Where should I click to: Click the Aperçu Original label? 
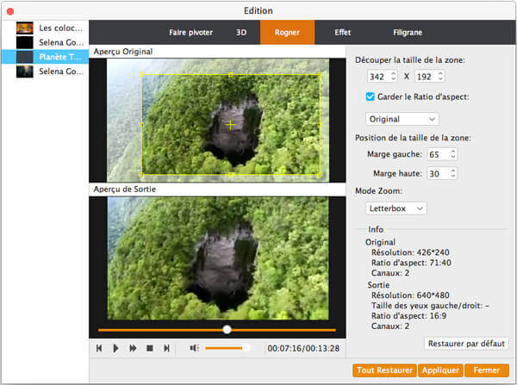(123, 52)
